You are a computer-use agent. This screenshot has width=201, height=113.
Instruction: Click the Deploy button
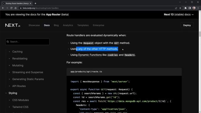coord(187,25)
